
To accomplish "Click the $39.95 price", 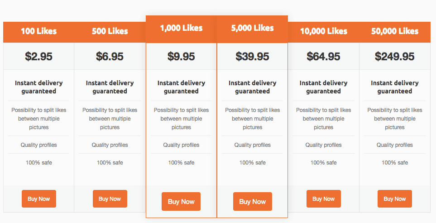I will click(x=252, y=57).
